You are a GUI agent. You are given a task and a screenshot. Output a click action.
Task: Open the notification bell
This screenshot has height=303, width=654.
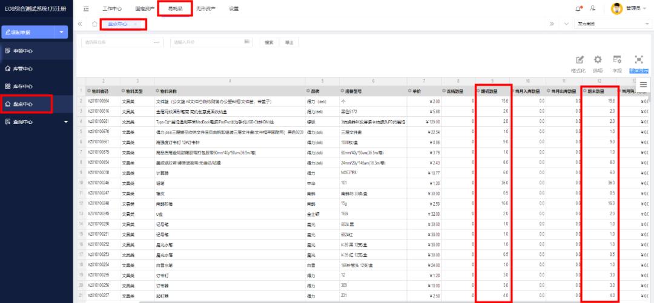point(578,8)
